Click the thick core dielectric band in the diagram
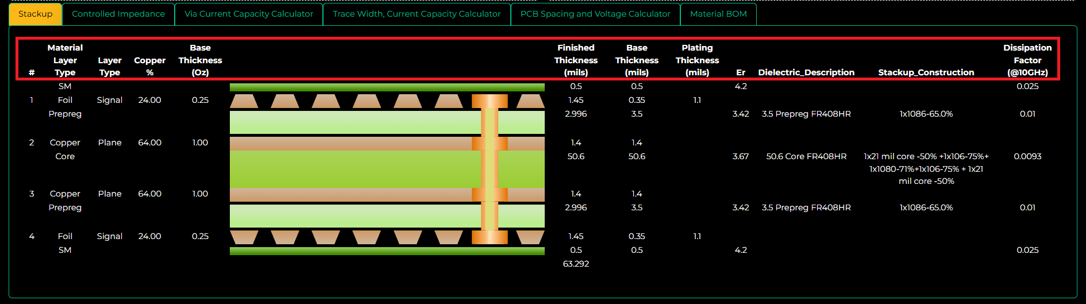Screen dimensions: 1086x304 [x=387, y=169]
